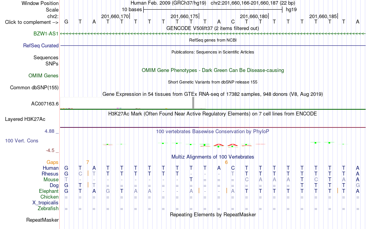366x229 pixels.
Task: Click position marker 201,660,185 in ruler
Action: pyautogui.click(x=323, y=16)
